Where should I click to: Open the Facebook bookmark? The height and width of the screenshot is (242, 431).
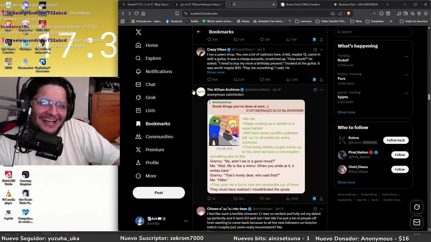click(x=174, y=21)
